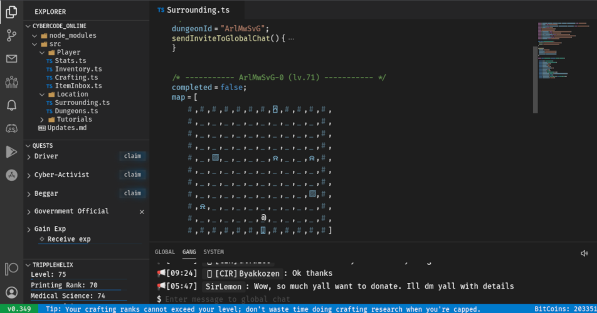This screenshot has height=313, width=597.
Task: Click the play arrow icon in activity bar
Action: (11, 151)
